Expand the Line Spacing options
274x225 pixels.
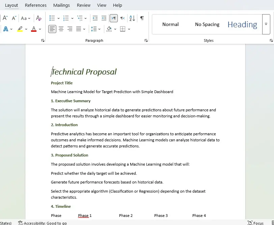(99, 29)
